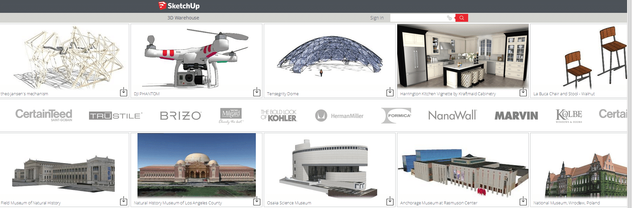Image resolution: width=632 pixels, height=208 pixels.
Task: Open the NanaWall brand logo
Action: tap(452, 115)
